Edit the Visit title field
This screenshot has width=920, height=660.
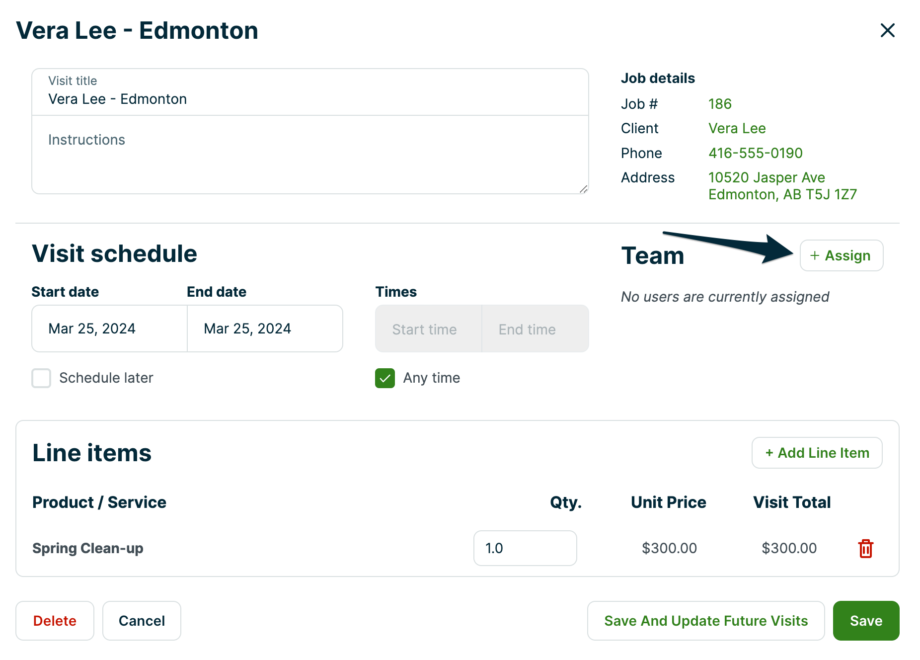pos(310,99)
